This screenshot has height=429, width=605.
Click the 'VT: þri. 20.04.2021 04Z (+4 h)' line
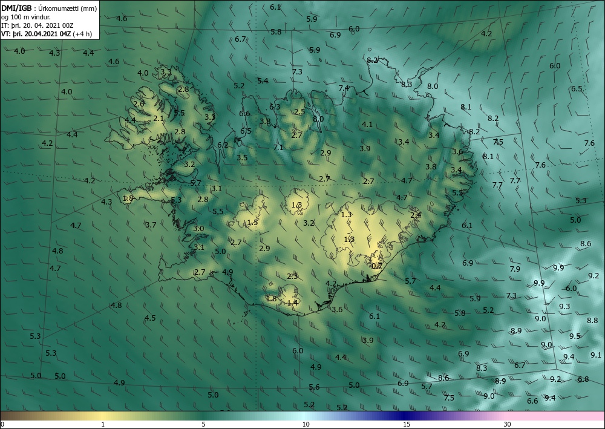pyautogui.click(x=47, y=34)
